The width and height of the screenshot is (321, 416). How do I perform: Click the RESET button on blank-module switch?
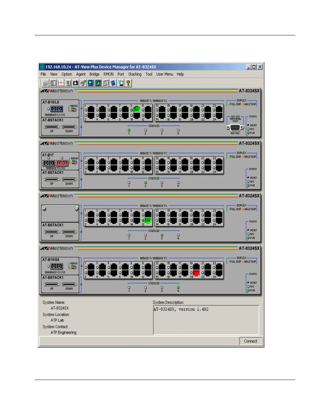tap(248, 230)
